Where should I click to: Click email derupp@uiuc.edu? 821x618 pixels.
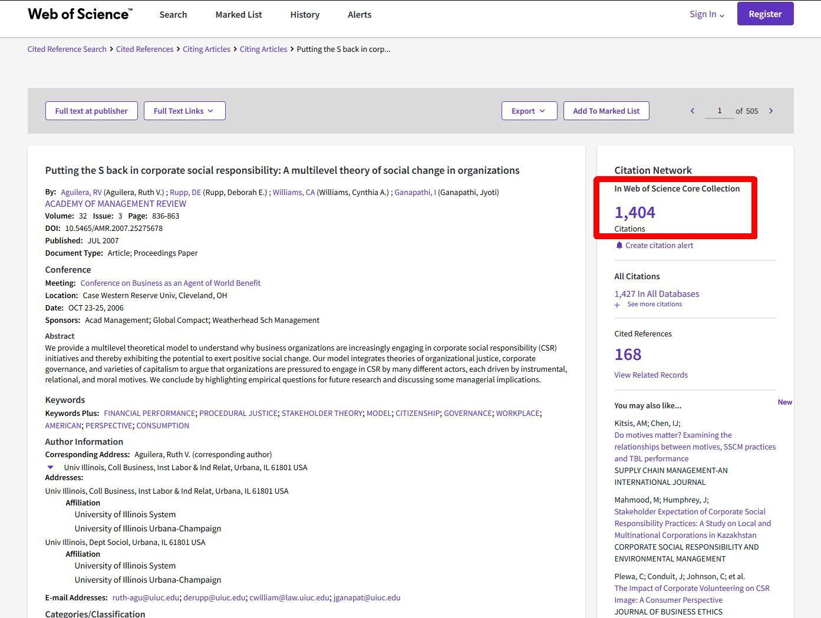(x=215, y=597)
